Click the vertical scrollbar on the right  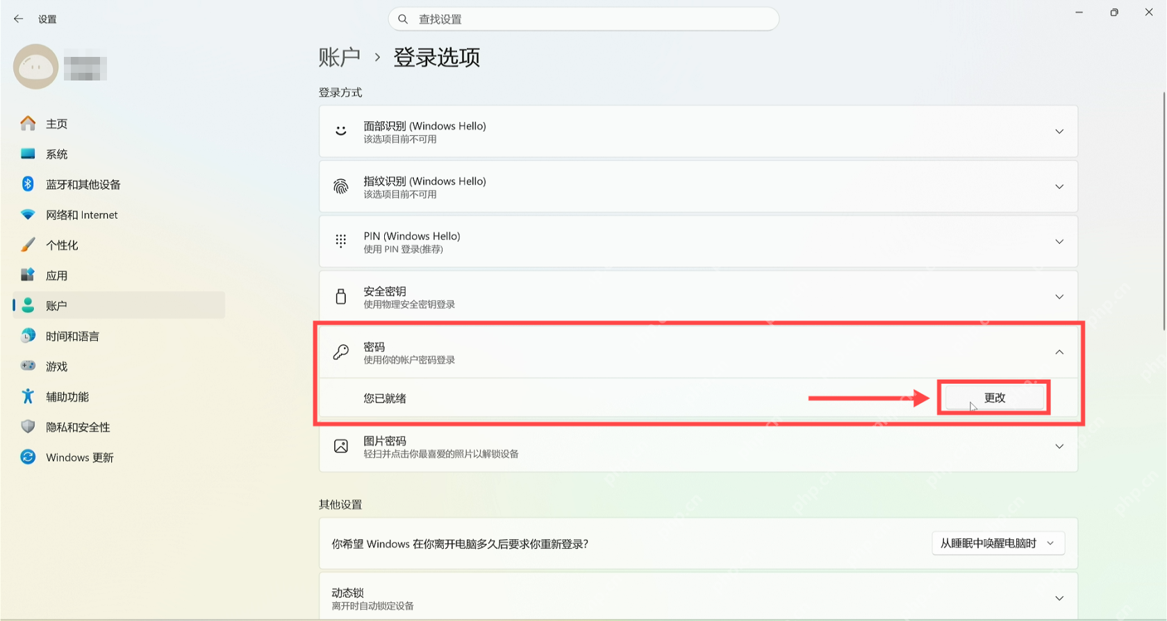pyautogui.click(x=1164, y=211)
